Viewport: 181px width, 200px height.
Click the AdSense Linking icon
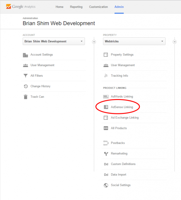click(x=106, y=107)
